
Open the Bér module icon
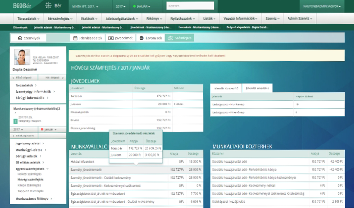click(x=48, y=5)
